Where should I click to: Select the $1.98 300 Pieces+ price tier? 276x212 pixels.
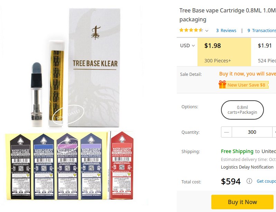tap(224, 52)
